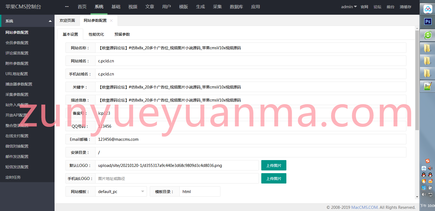This screenshot has width=435, height=211.
Task: Open the MacCMS.COM footer link
Action: coord(365,207)
